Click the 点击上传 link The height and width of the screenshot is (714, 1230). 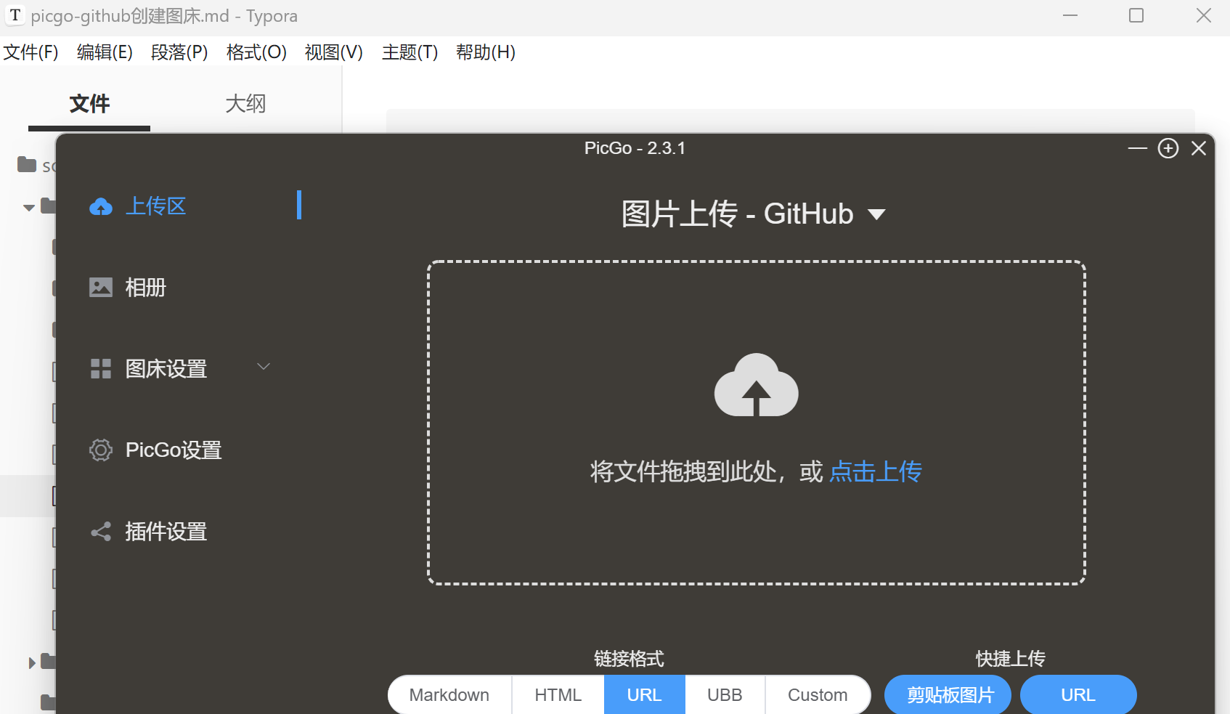(x=876, y=472)
